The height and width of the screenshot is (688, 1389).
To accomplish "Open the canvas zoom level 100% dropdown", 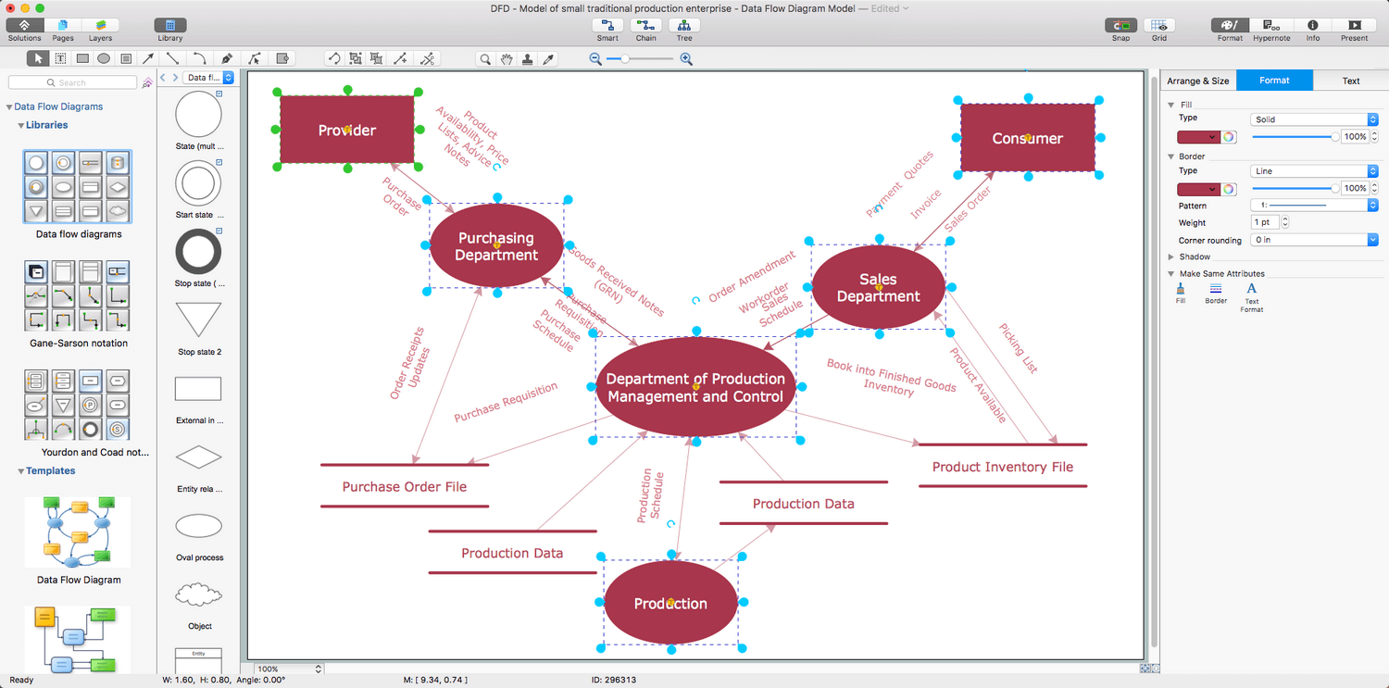I will (288, 669).
